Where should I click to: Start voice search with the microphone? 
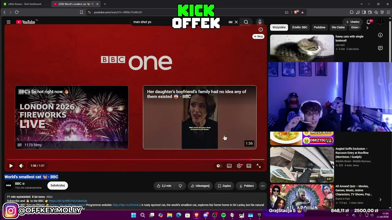point(260,22)
